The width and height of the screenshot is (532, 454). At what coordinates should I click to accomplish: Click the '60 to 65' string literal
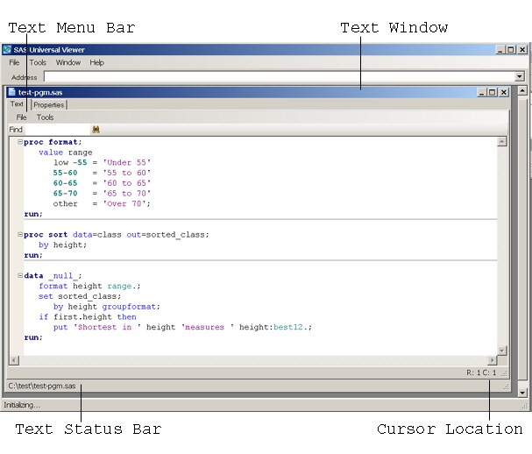(x=126, y=183)
